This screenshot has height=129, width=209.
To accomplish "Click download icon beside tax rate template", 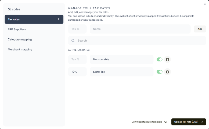I will click(165, 122).
